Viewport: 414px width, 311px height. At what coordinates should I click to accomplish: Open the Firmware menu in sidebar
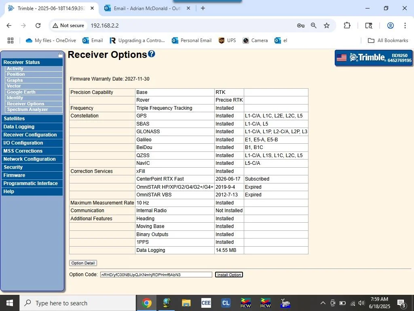32,175
